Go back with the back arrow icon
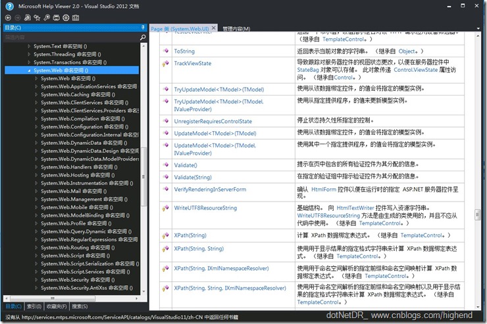 tap(9, 18)
